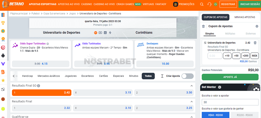Edit the Bet Mentor amount field showing 30

click(230, 102)
